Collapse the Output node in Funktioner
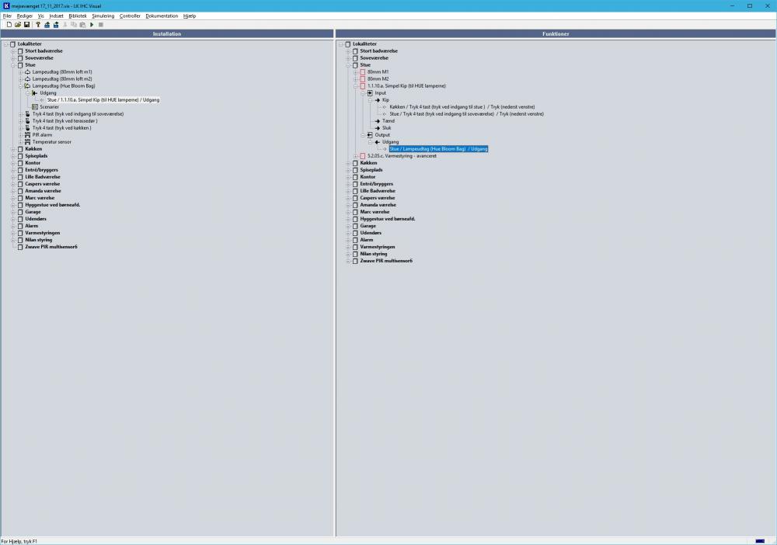Image resolution: width=777 pixels, height=545 pixels. pyautogui.click(x=362, y=135)
